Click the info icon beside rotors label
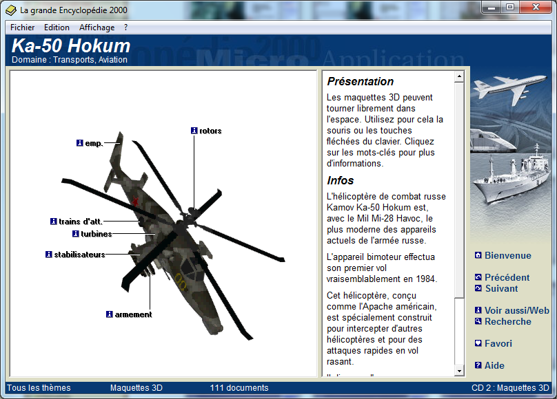Viewport: 557px width, 399px height. tap(194, 131)
